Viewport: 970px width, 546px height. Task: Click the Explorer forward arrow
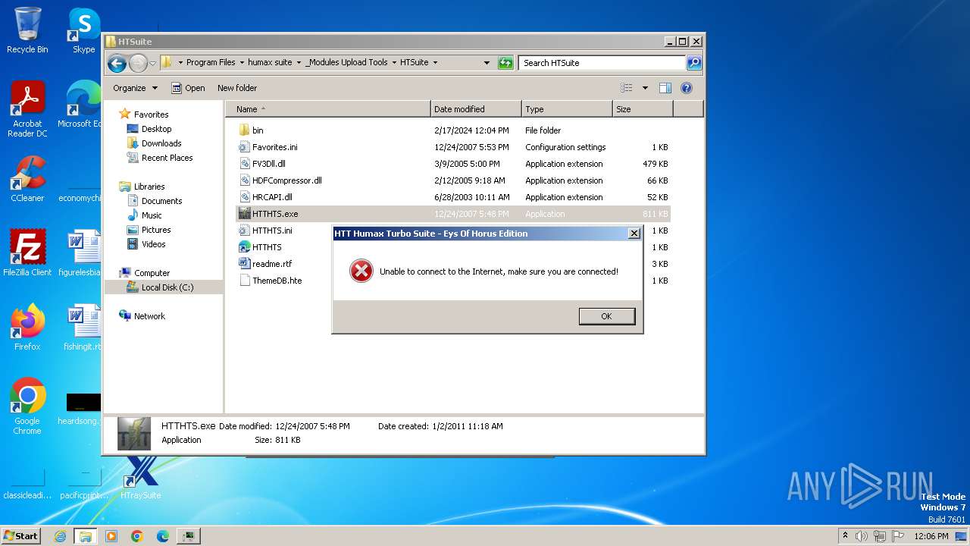point(138,63)
